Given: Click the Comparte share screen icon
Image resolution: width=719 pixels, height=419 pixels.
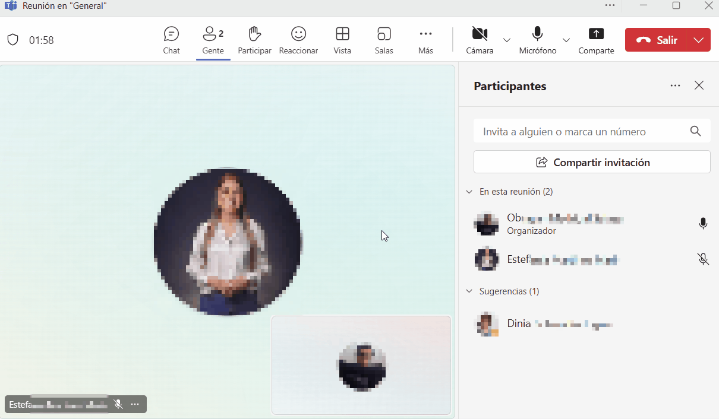Looking at the screenshot, I should (596, 40).
